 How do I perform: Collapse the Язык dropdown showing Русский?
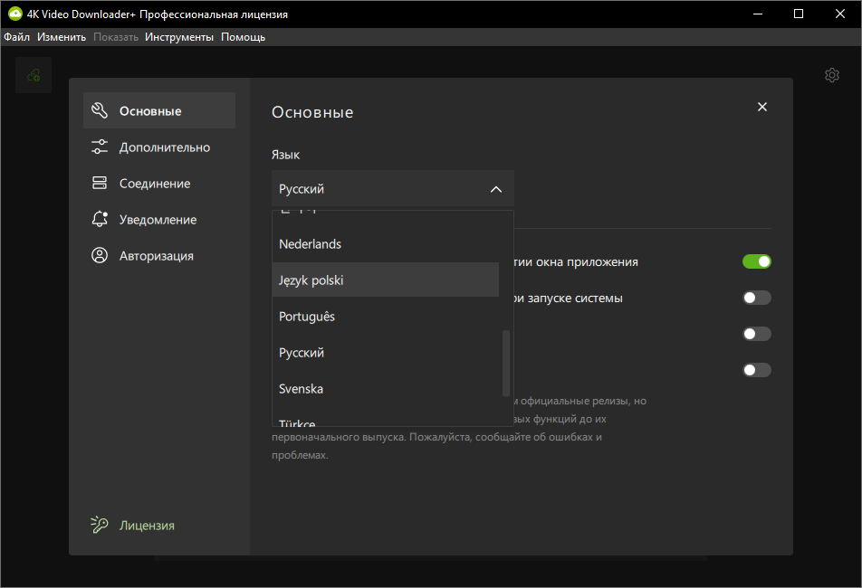click(x=393, y=188)
